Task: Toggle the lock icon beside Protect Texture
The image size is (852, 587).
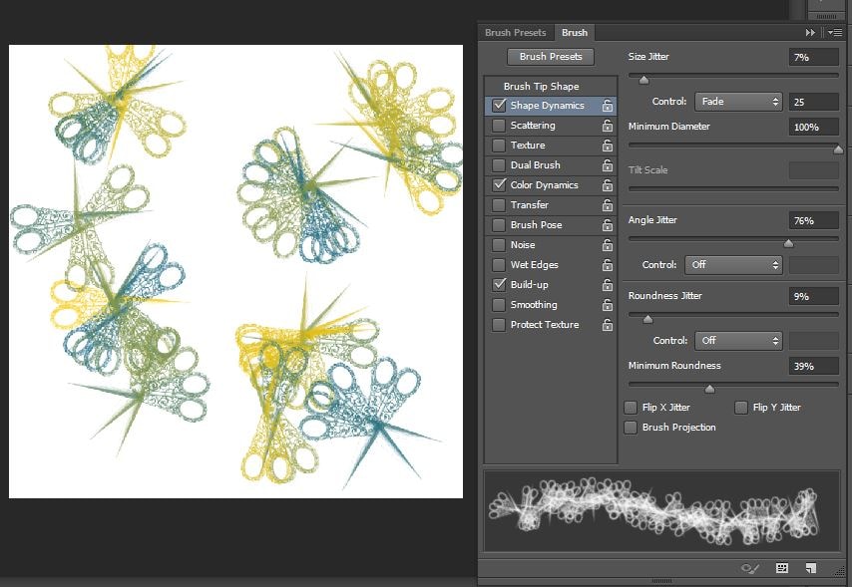Action: (607, 325)
